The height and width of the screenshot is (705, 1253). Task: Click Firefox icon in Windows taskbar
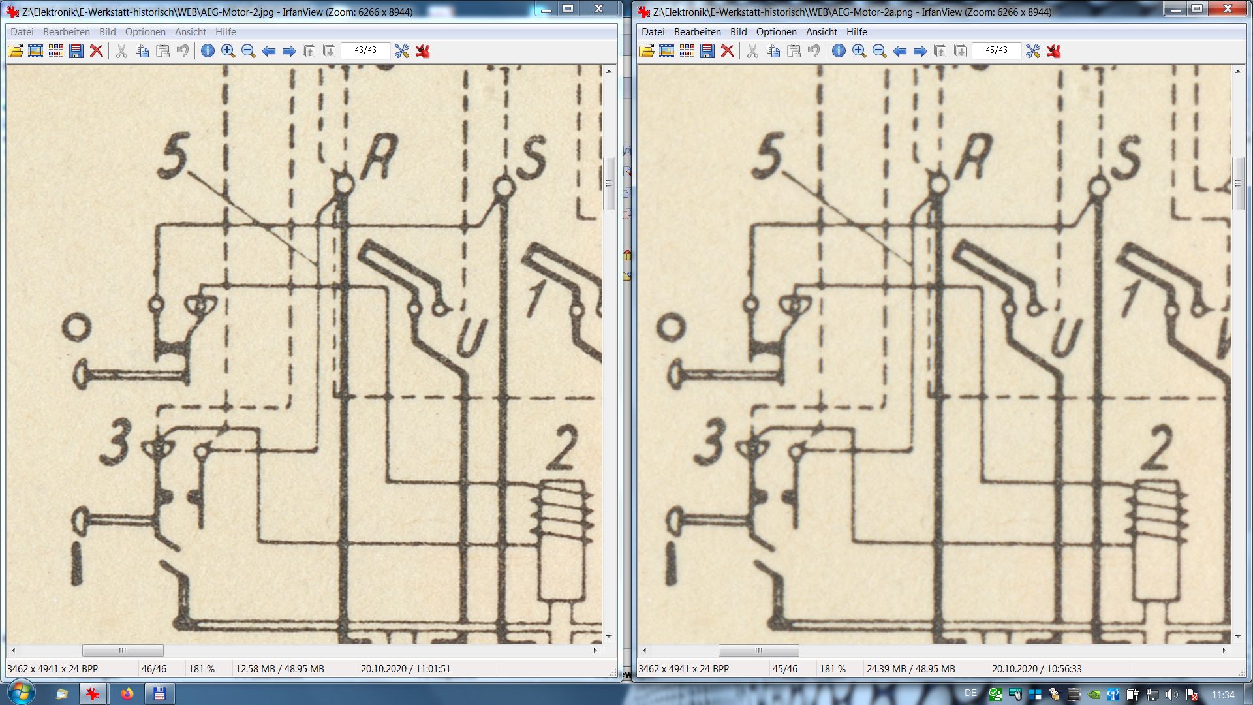[x=127, y=694]
